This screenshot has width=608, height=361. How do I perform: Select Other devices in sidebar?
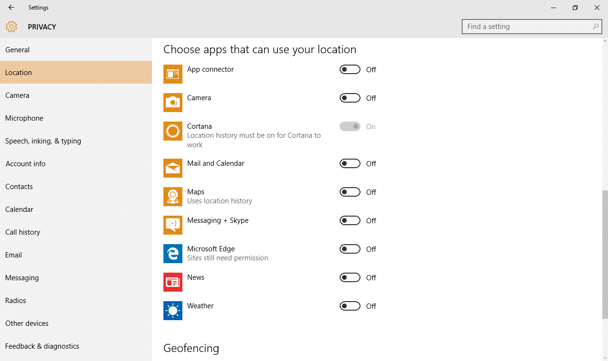[76, 323]
